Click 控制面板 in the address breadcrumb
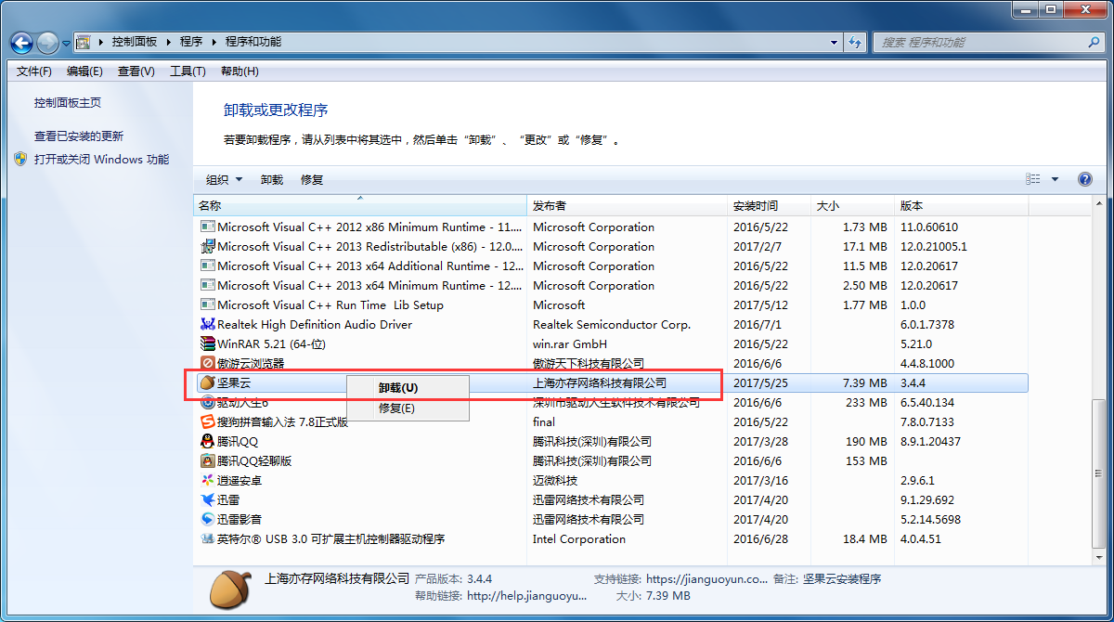The height and width of the screenshot is (622, 1114). pyautogui.click(x=135, y=42)
